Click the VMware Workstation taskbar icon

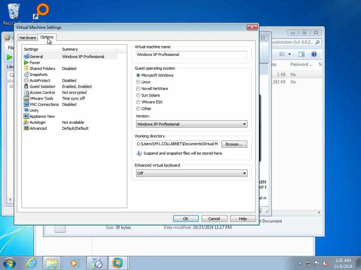click(x=117, y=263)
